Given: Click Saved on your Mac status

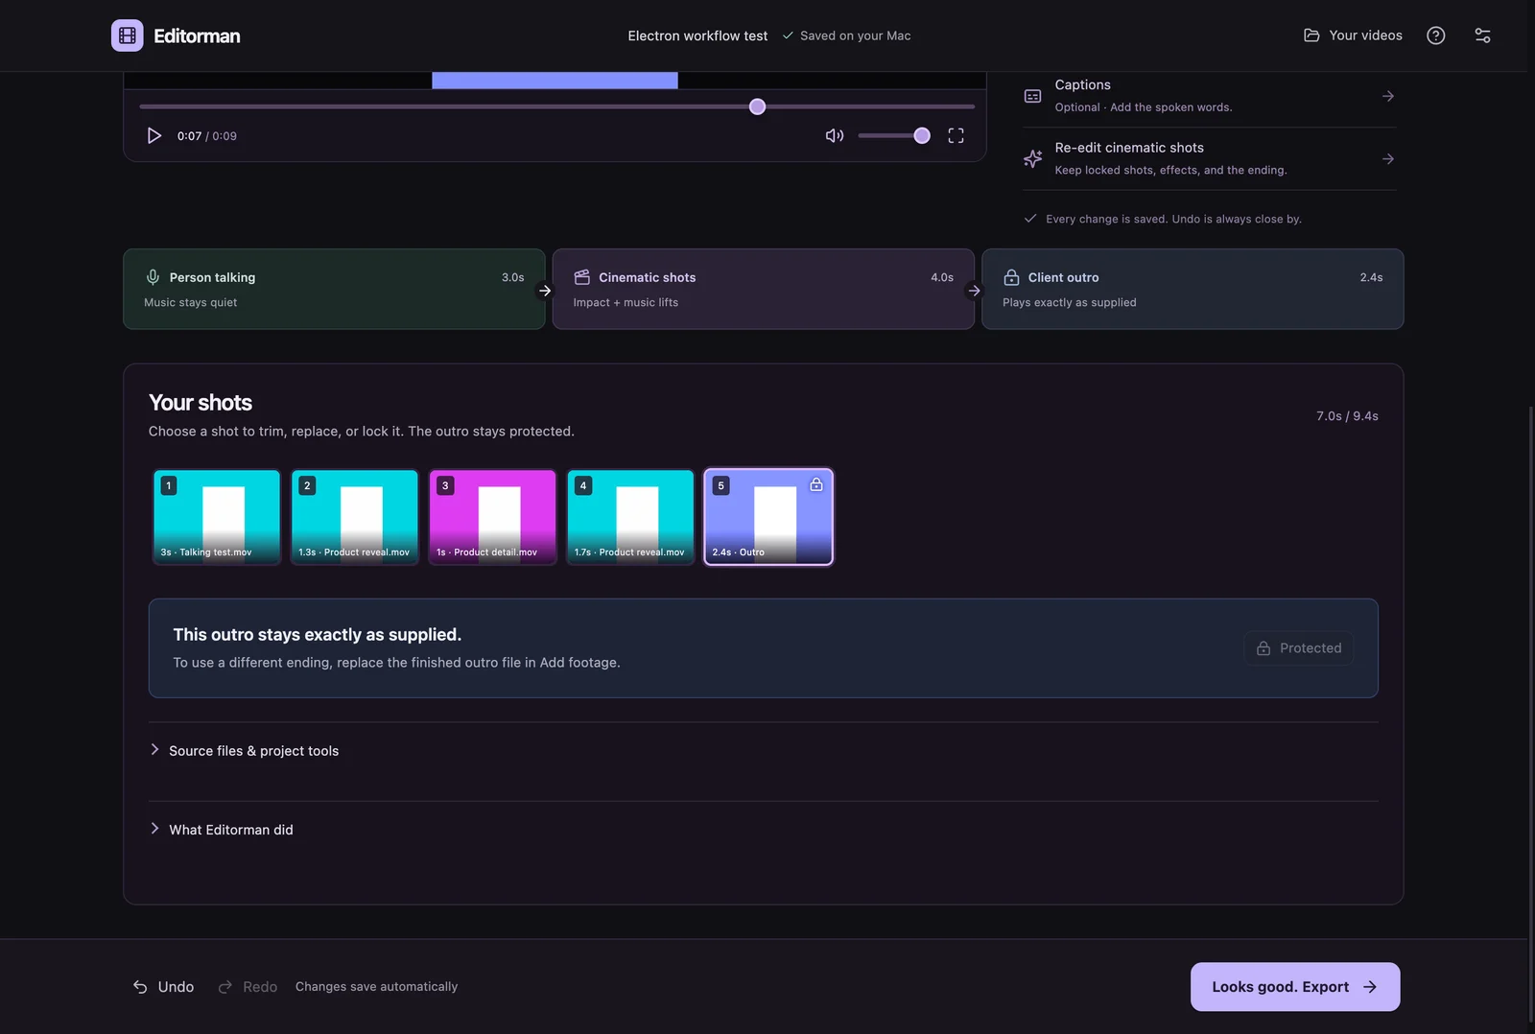Looking at the screenshot, I should click(846, 35).
